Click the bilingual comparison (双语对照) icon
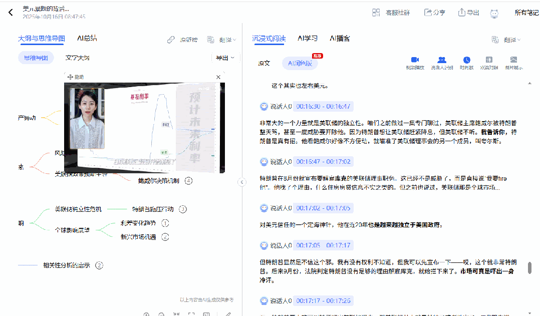Image resolution: width=540 pixels, height=316 pixels. (489, 60)
